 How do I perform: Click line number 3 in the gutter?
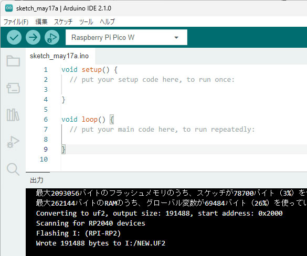pos(46,90)
